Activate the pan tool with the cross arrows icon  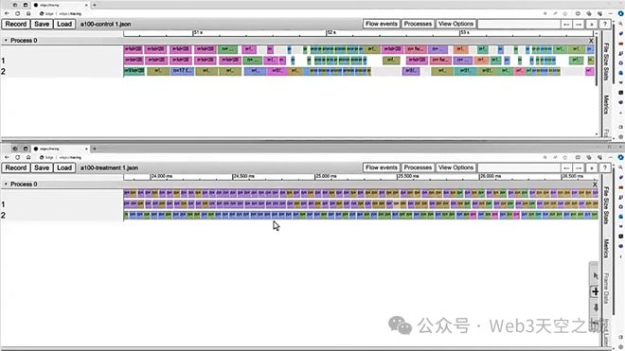(595, 291)
